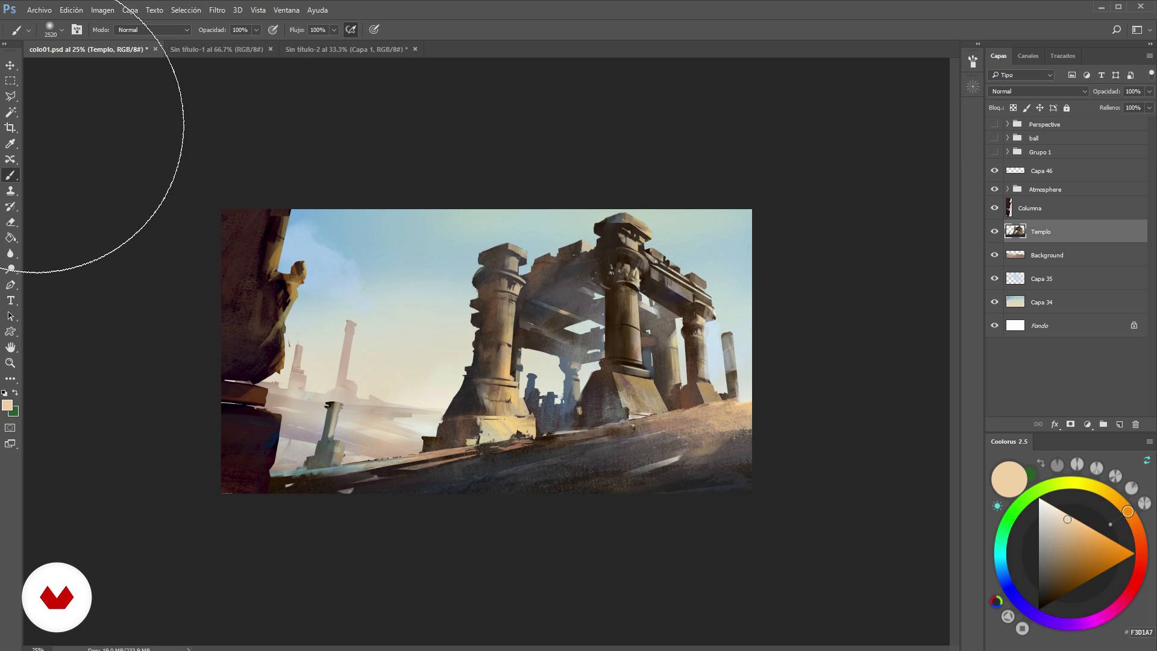1157x651 pixels.
Task: Open layer filter Tipo dropdown
Action: click(x=1021, y=75)
